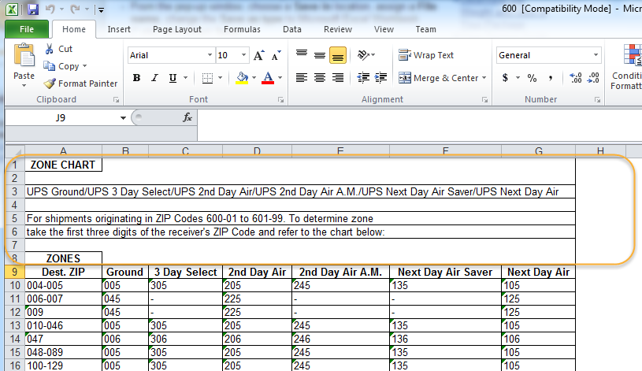Apply the yellow fill color
Image resolution: width=642 pixels, height=371 pixels.
point(242,78)
